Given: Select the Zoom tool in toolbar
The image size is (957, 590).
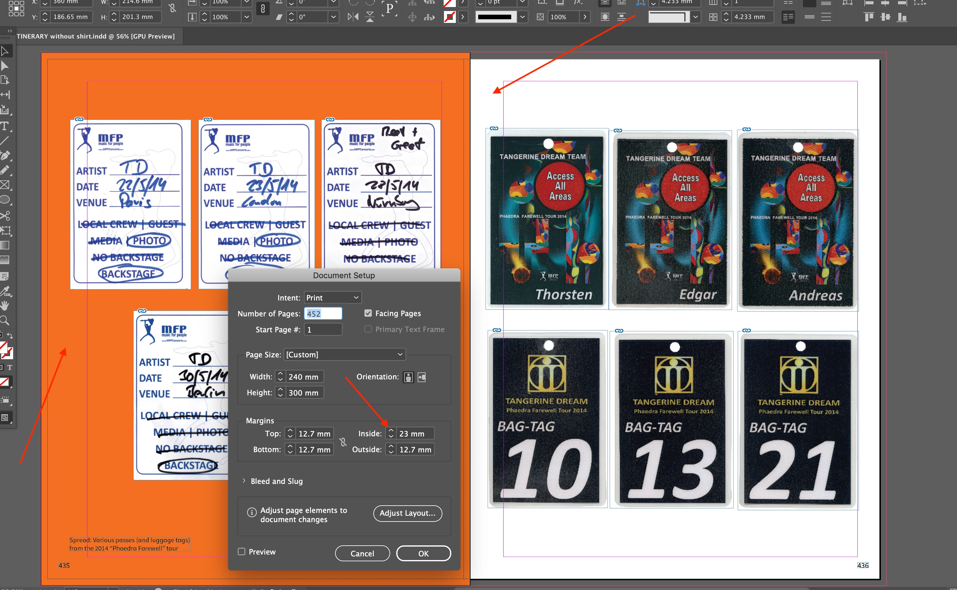Looking at the screenshot, I should point(5,321).
